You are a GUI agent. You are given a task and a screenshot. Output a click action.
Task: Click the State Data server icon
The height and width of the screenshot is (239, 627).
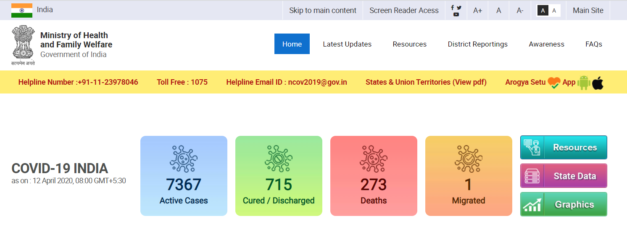532,176
